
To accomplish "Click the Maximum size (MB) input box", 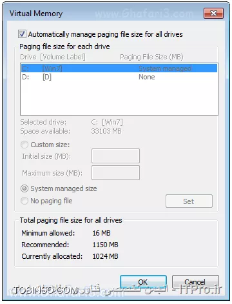I will click(x=115, y=172).
